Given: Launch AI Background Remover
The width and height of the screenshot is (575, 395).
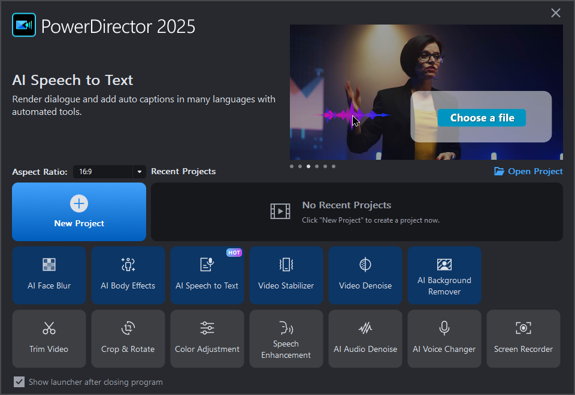Looking at the screenshot, I should (444, 275).
